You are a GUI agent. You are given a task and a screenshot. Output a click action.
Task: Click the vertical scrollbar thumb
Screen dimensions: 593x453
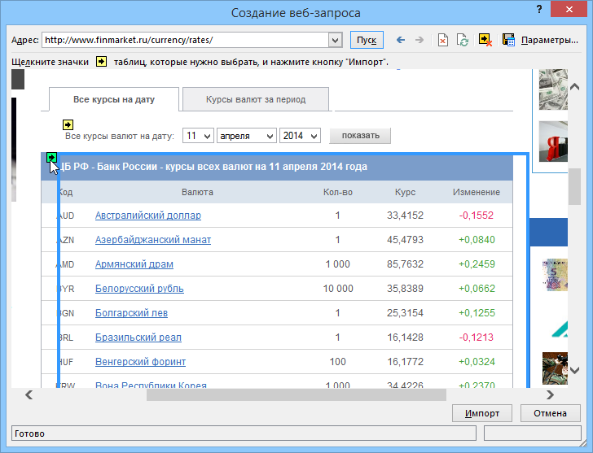[x=575, y=186]
